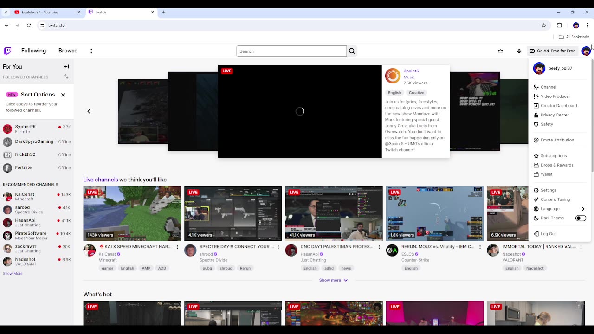Image resolution: width=594 pixels, height=334 pixels.
Task: Open the KaiCenat Minecraft stream thumbnail
Action: click(x=132, y=214)
